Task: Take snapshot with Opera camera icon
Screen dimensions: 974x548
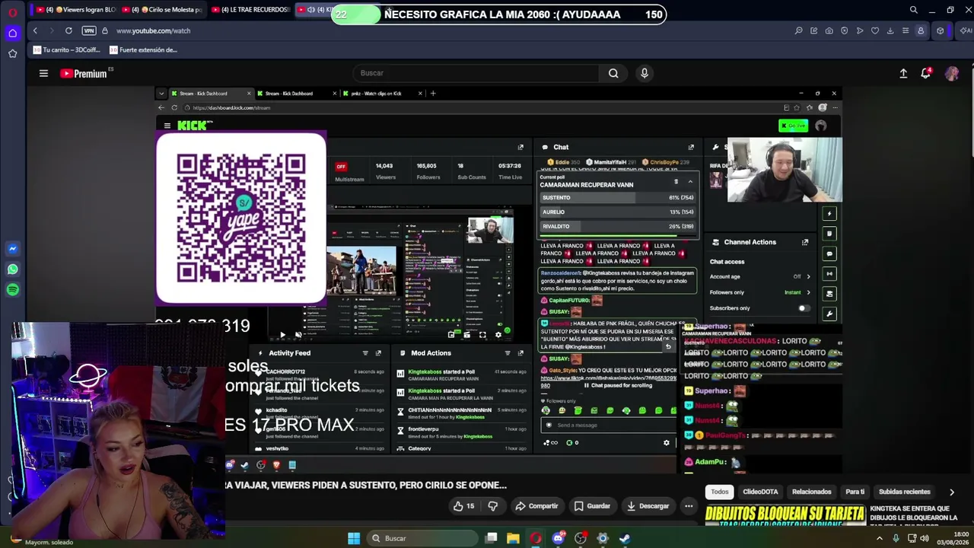Action: point(829,30)
